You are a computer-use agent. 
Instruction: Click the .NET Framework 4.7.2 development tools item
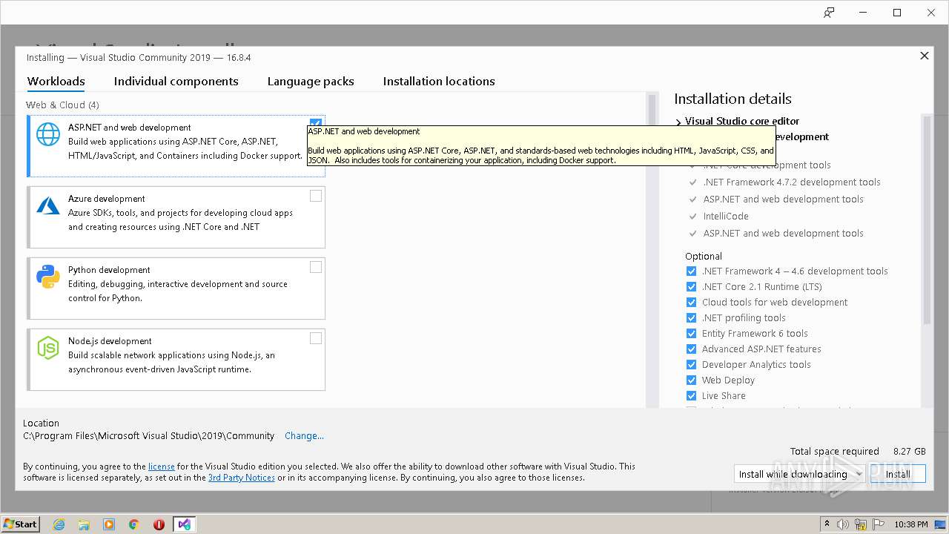pos(792,182)
